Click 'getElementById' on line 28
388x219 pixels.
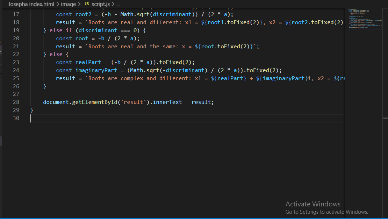pyautogui.click(x=94, y=102)
